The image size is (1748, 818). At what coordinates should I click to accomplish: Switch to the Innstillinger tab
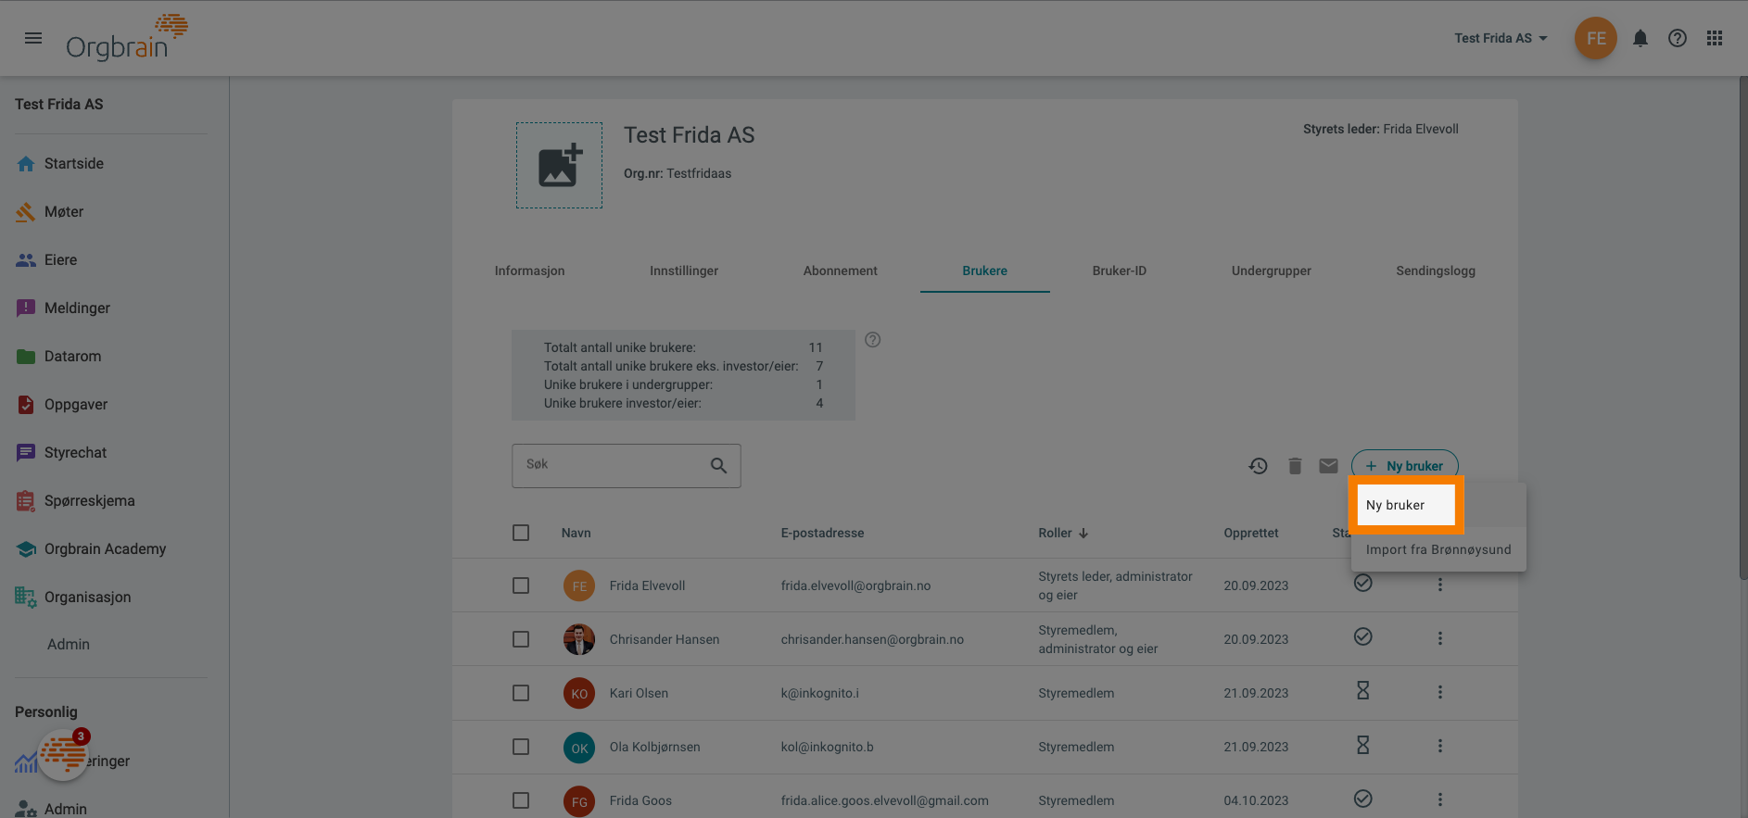click(684, 271)
